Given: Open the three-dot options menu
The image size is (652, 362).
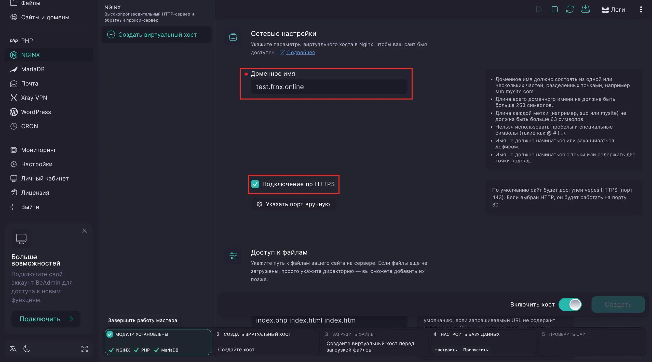Looking at the screenshot, I should 641,9.
